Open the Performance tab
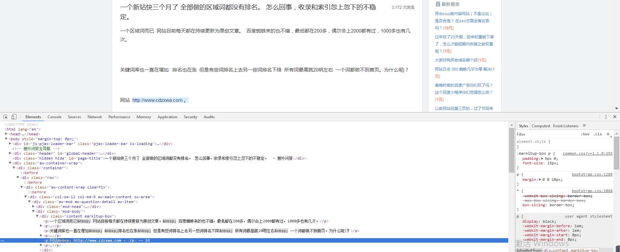The width and height of the screenshot is (620, 252). 119,117
